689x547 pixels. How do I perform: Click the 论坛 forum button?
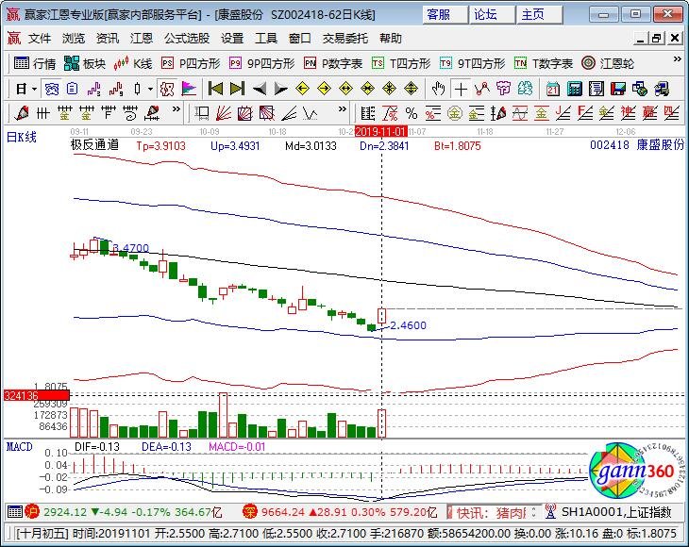[x=492, y=14]
